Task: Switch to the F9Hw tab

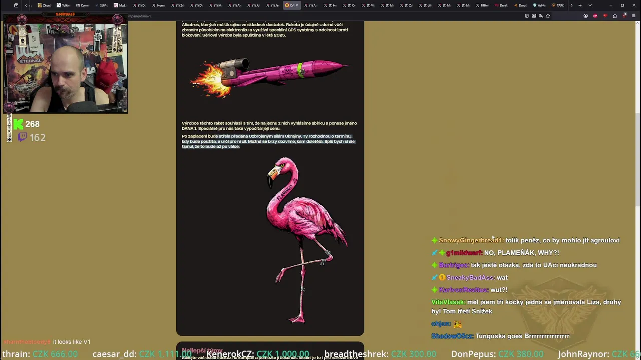Action: [482, 5]
